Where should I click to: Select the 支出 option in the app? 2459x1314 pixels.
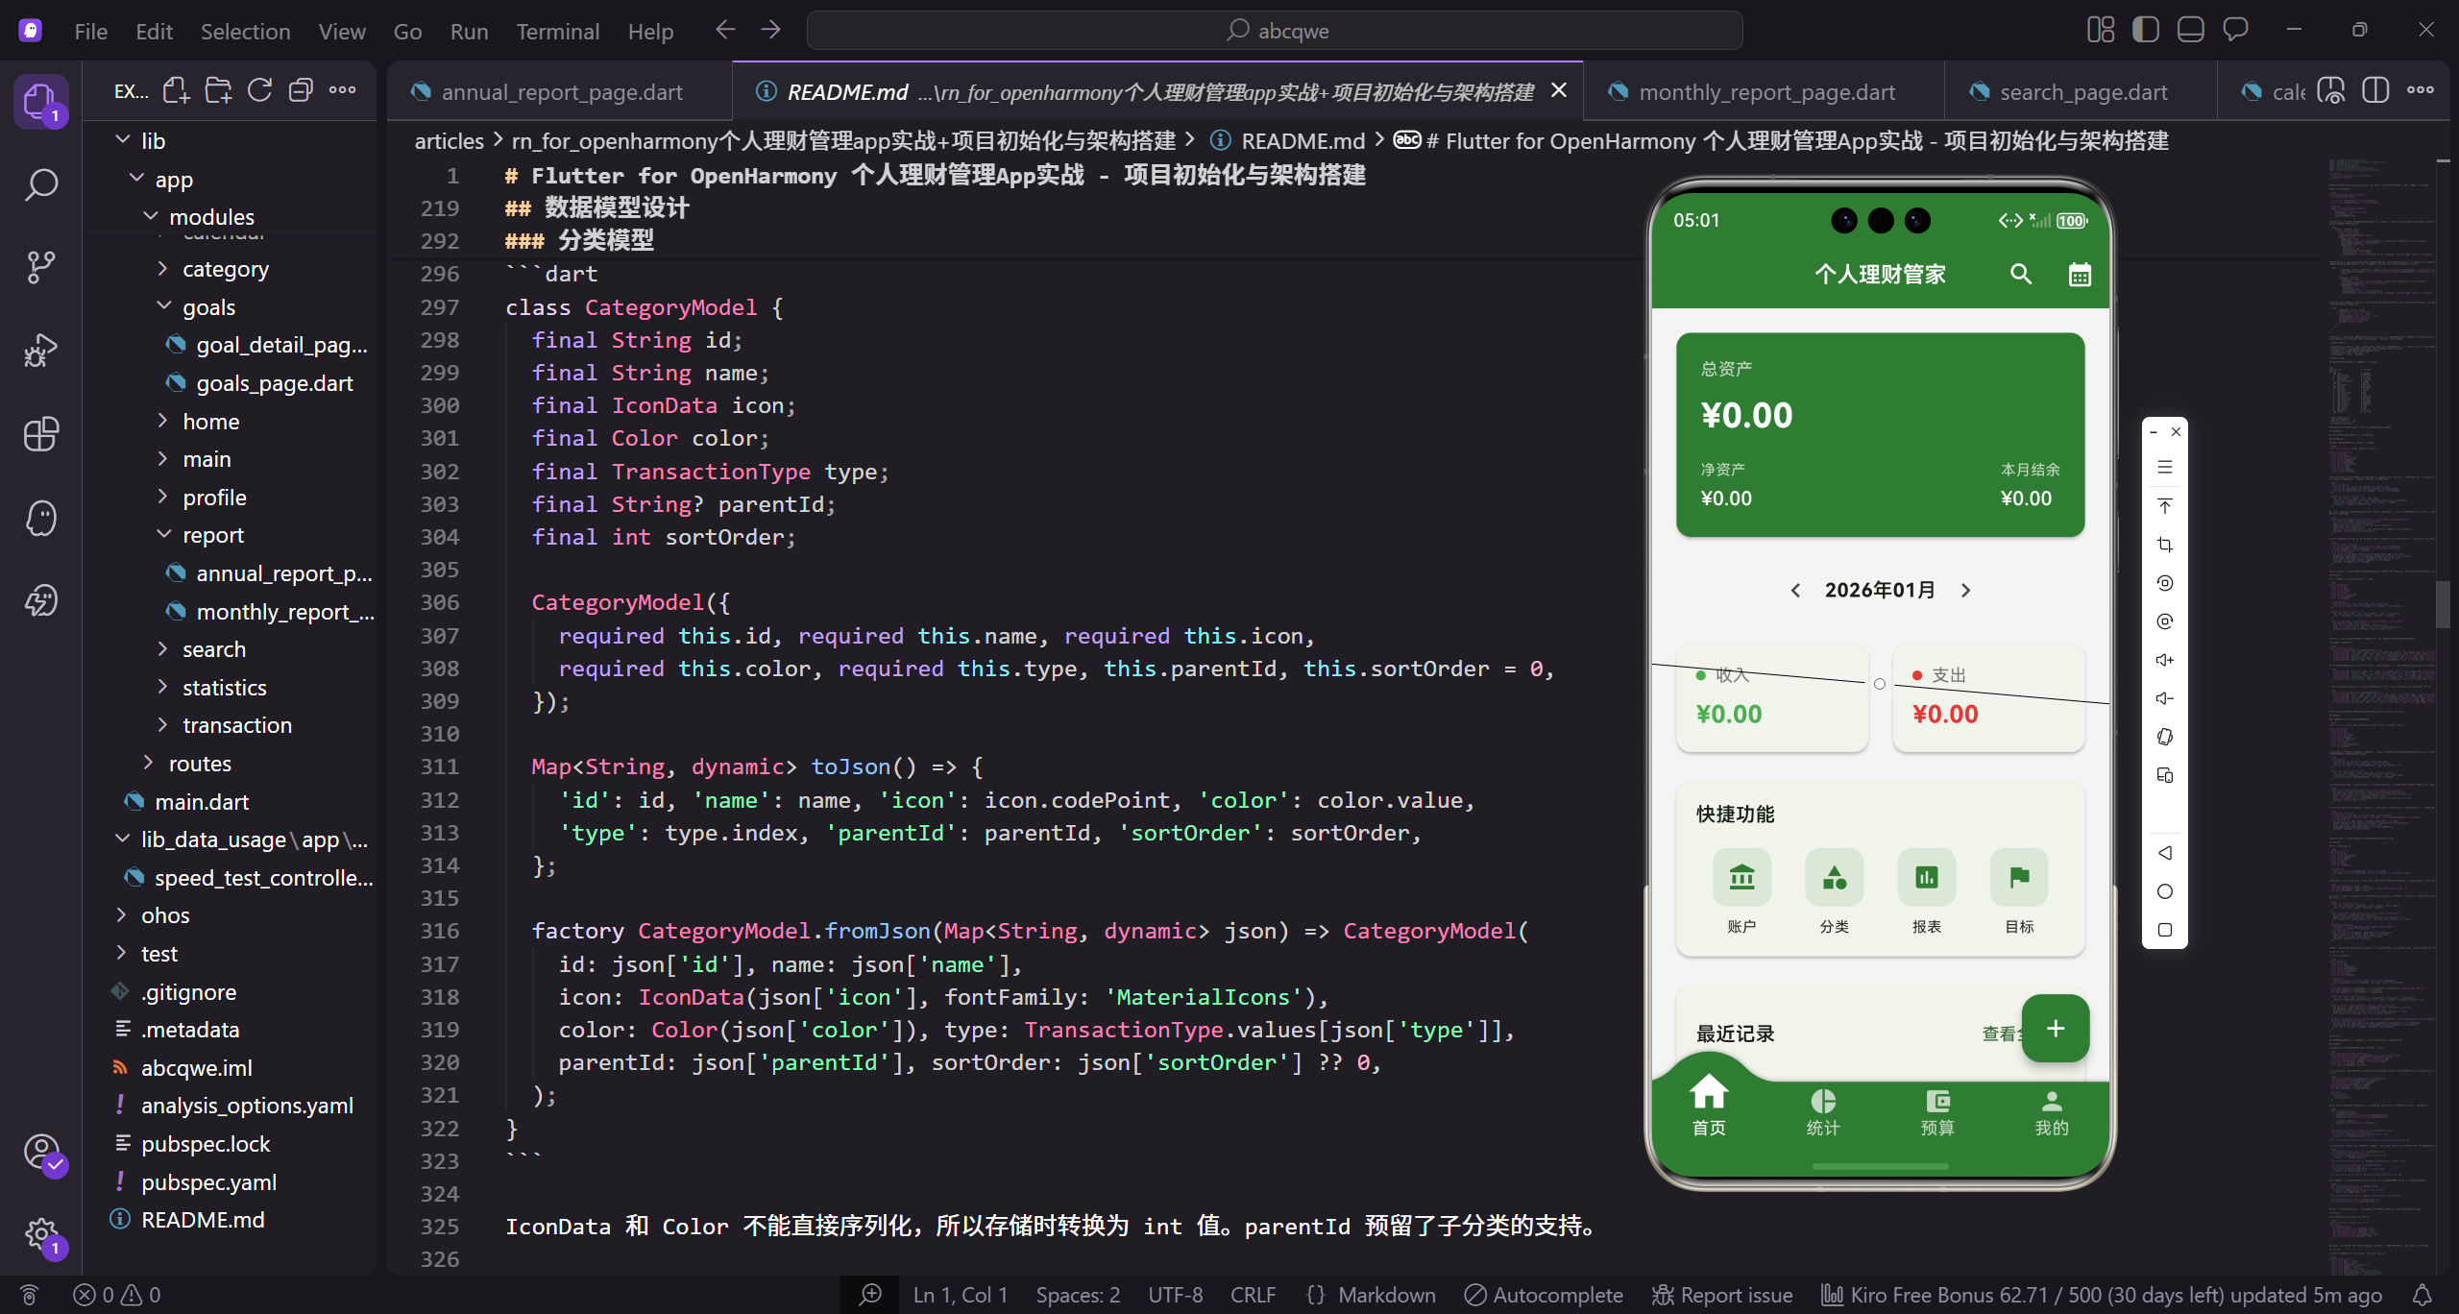pos(1987,698)
